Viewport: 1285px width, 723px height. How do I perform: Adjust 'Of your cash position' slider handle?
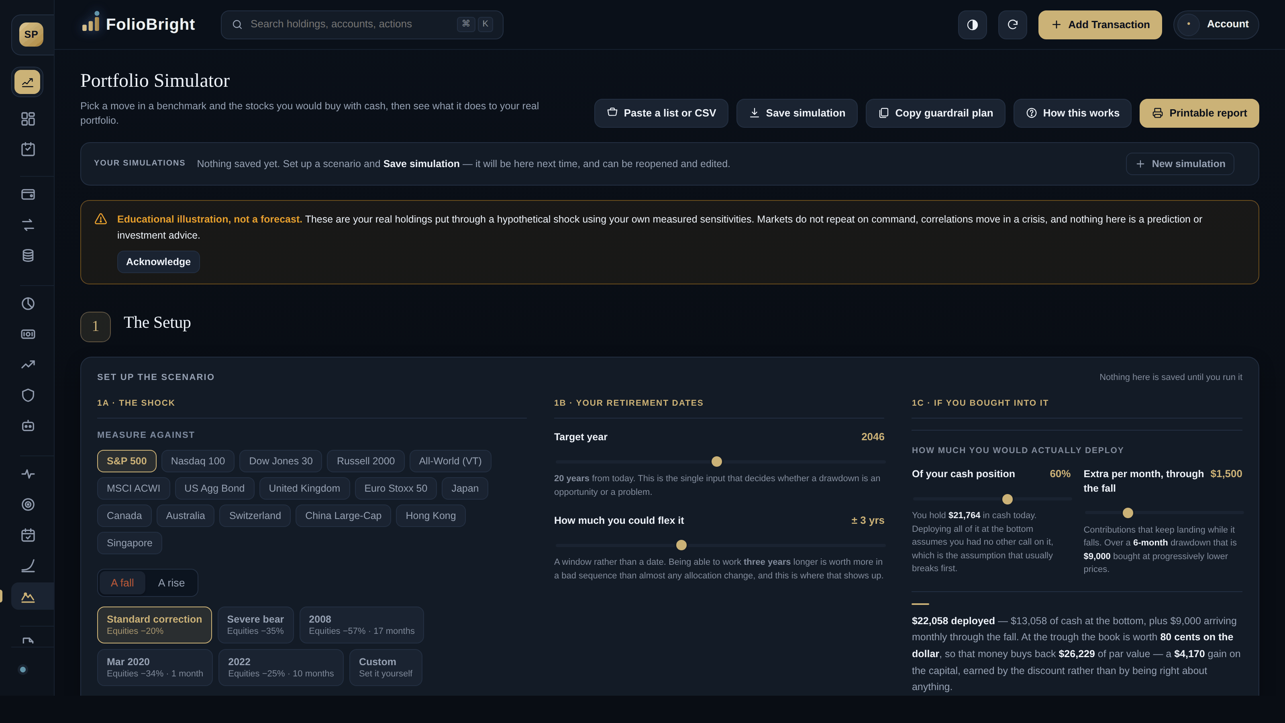tap(1007, 499)
